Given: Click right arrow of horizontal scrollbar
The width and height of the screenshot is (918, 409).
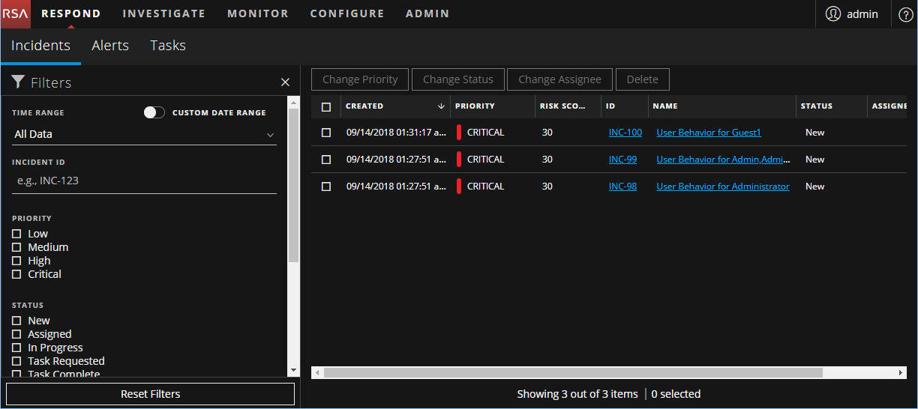Looking at the screenshot, I should [x=901, y=372].
